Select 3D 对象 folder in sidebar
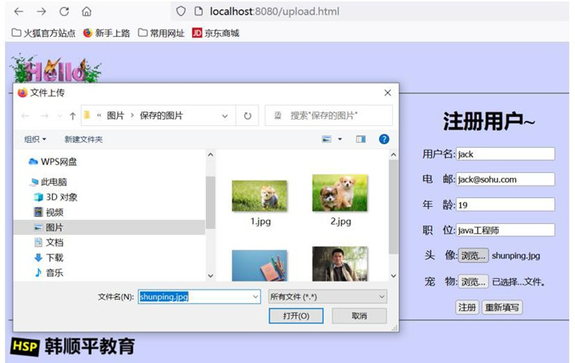Screen dimensions: 575x363 tap(56, 197)
